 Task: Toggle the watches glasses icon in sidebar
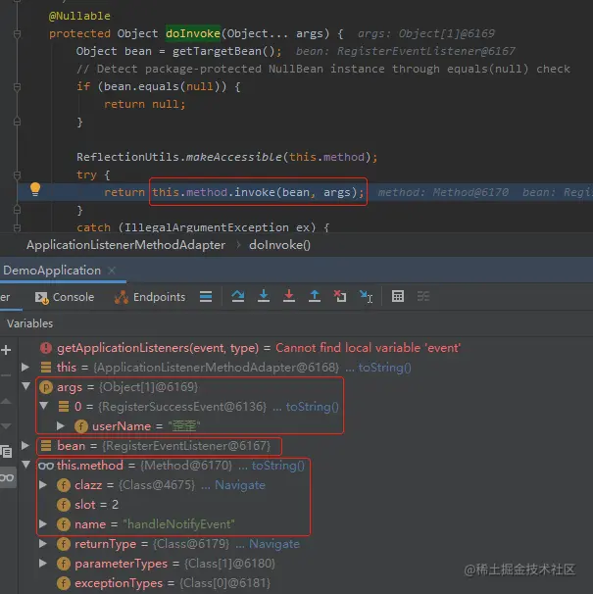click(x=7, y=477)
